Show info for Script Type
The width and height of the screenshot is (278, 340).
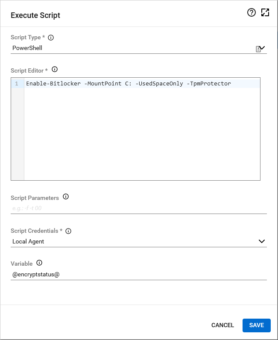click(x=51, y=38)
